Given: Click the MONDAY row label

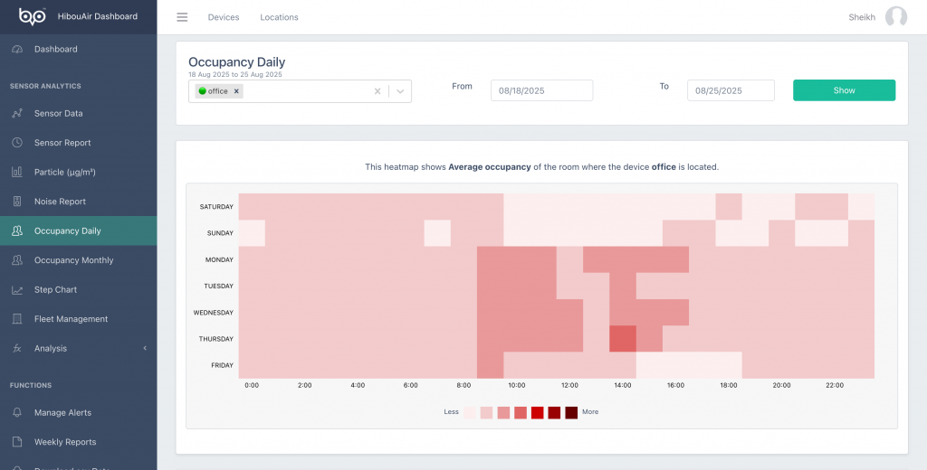Looking at the screenshot, I should pyautogui.click(x=219, y=259).
